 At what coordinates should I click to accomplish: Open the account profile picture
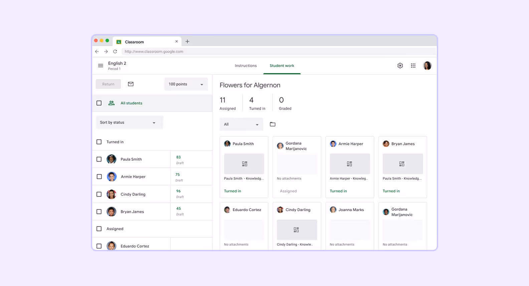click(x=427, y=65)
